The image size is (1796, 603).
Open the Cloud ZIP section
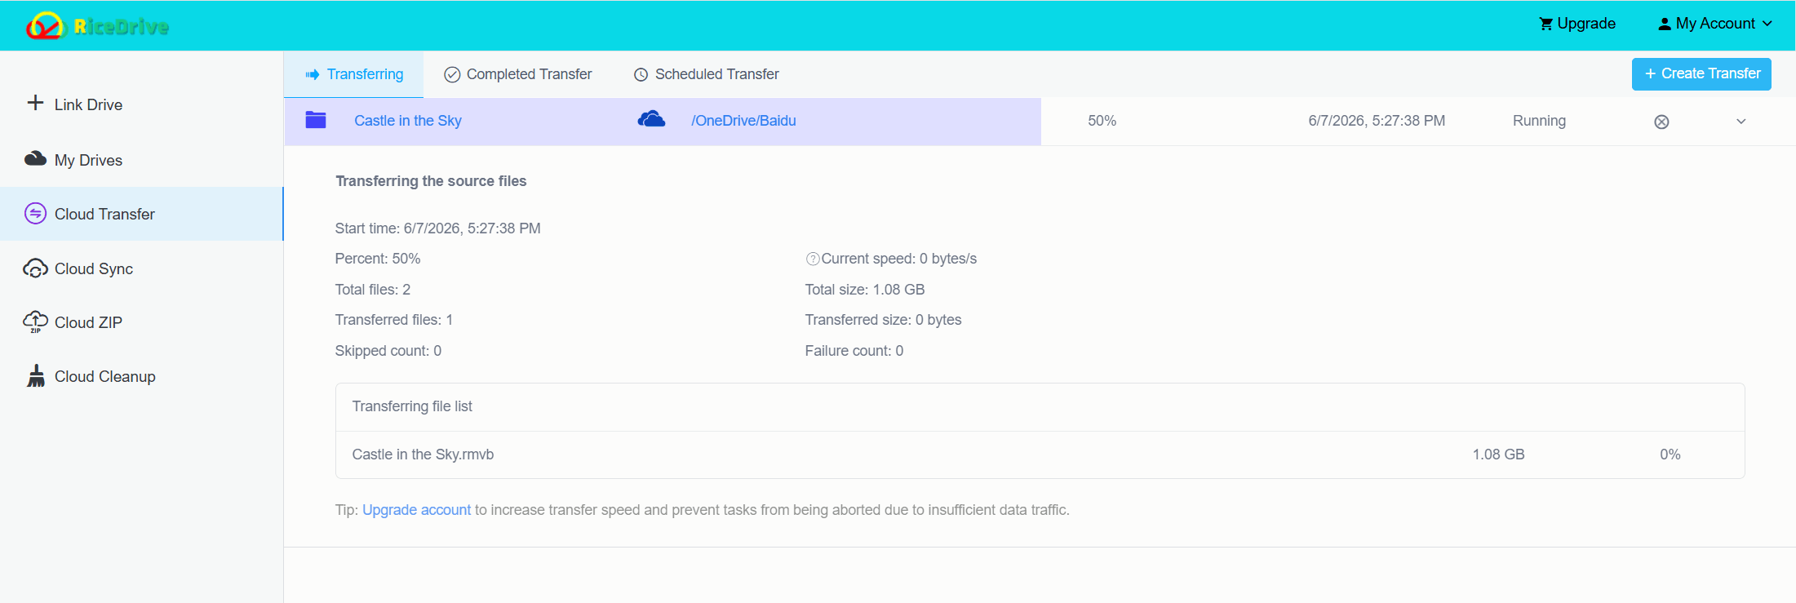pyautogui.click(x=88, y=323)
